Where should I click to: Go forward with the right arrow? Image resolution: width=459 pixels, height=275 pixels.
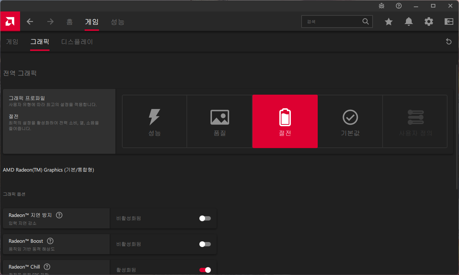coord(50,22)
